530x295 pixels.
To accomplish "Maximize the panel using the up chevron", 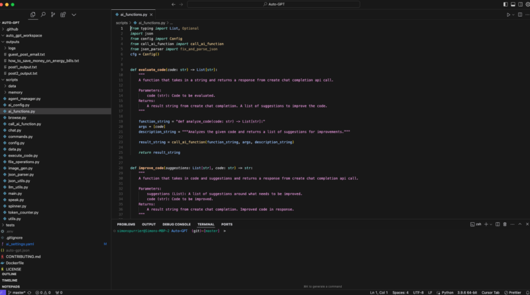I will click(520, 224).
